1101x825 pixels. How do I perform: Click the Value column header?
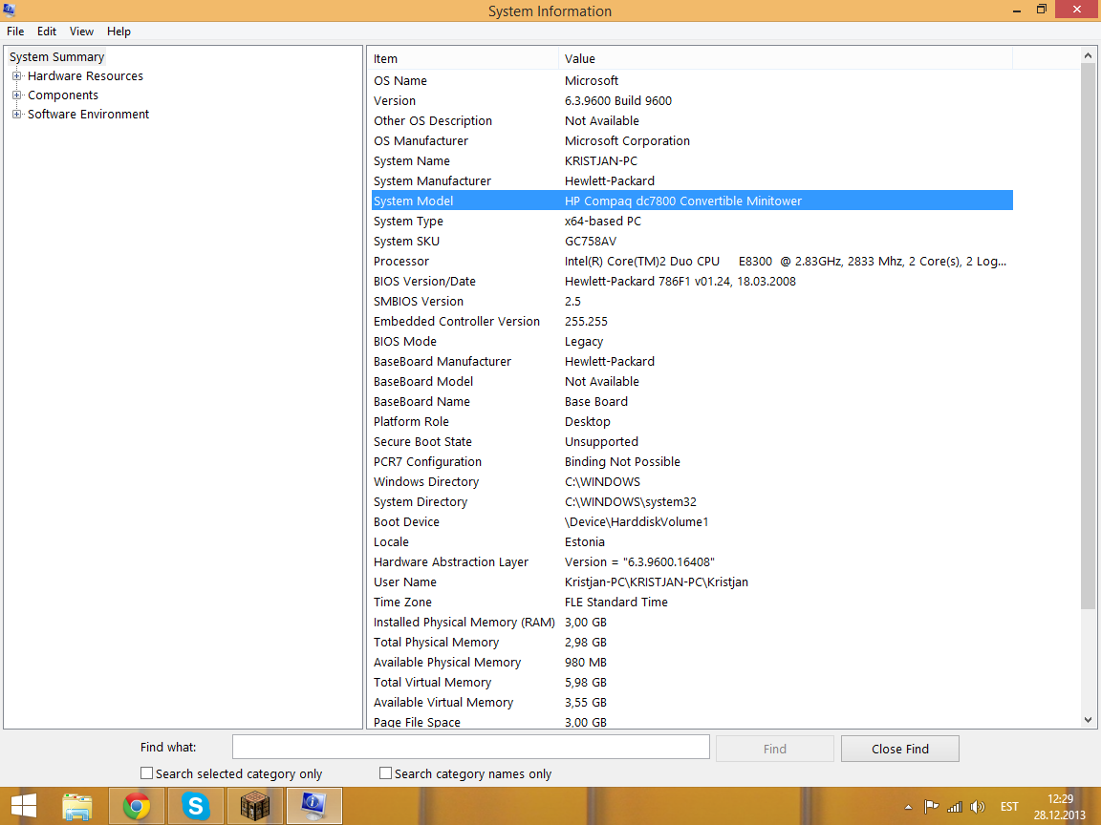[x=786, y=58]
